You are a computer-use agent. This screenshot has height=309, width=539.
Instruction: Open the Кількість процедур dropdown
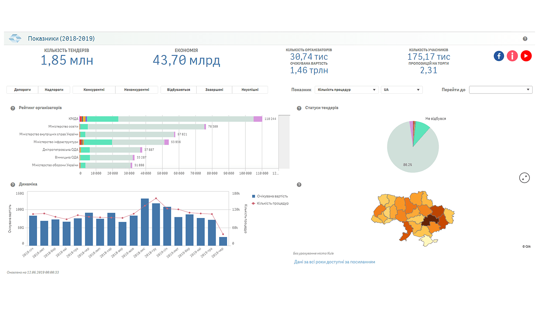click(x=346, y=90)
